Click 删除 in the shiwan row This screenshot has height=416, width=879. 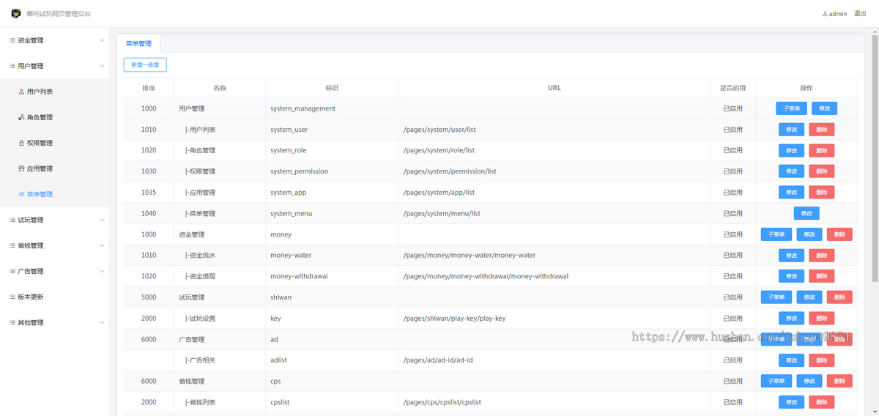pos(839,297)
